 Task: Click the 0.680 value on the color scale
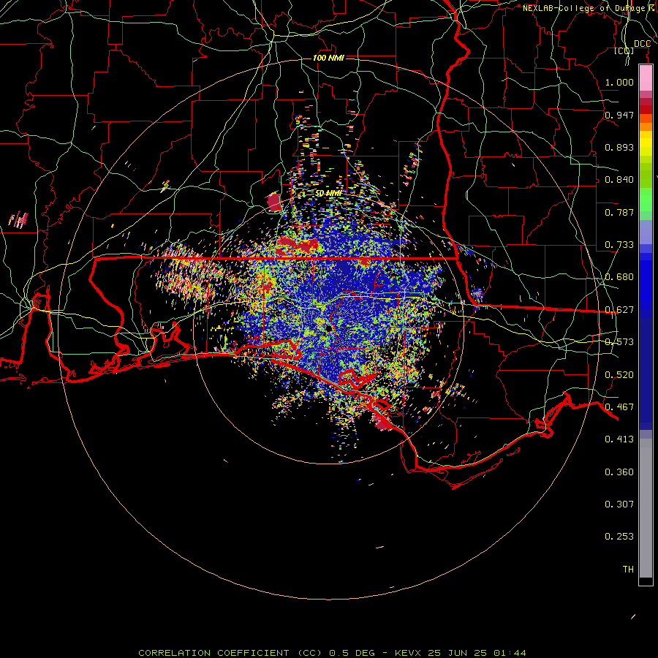click(x=619, y=277)
